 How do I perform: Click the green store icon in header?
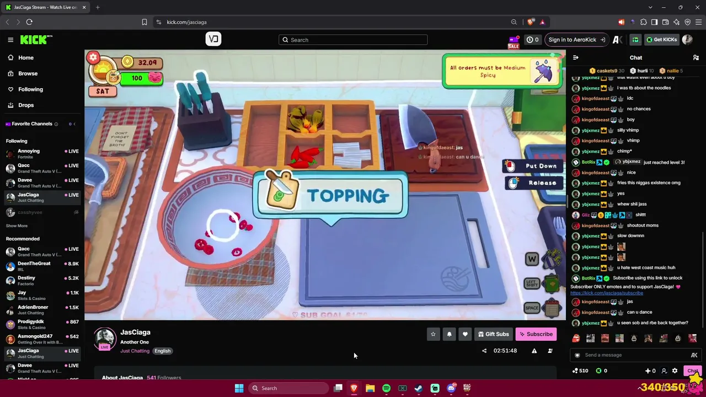tap(635, 40)
